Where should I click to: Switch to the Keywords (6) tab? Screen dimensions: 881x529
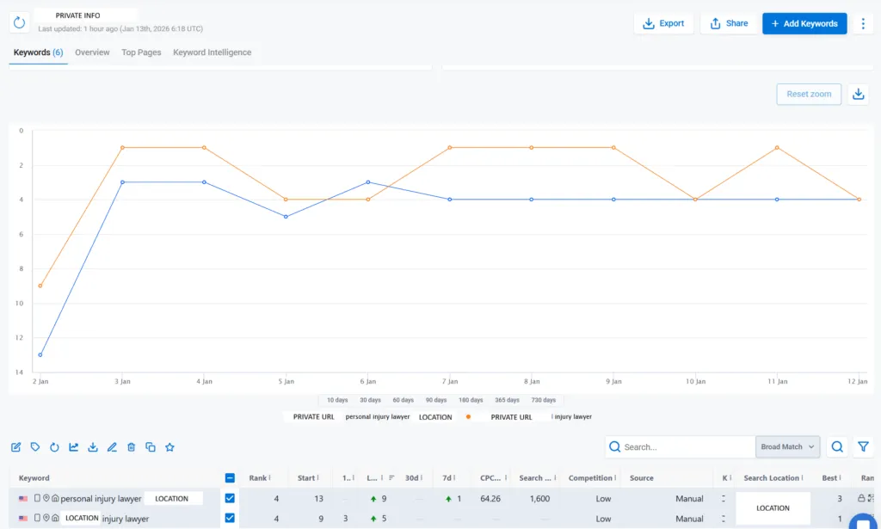(x=38, y=52)
